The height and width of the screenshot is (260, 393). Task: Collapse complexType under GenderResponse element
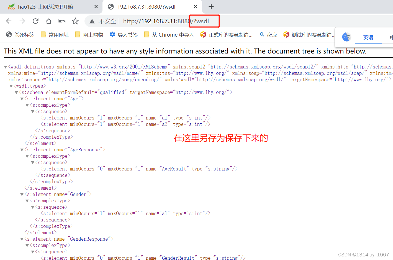coord(27,245)
